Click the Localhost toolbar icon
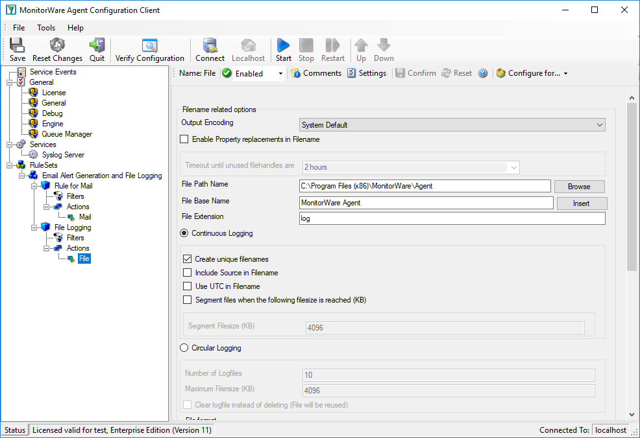Image resolution: width=640 pixels, height=438 pixels. 248,45
